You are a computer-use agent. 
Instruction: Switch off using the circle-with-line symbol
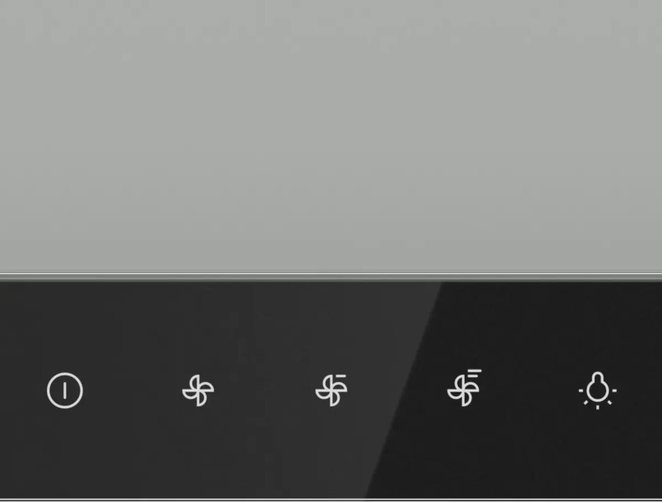(x=65, y=391)
